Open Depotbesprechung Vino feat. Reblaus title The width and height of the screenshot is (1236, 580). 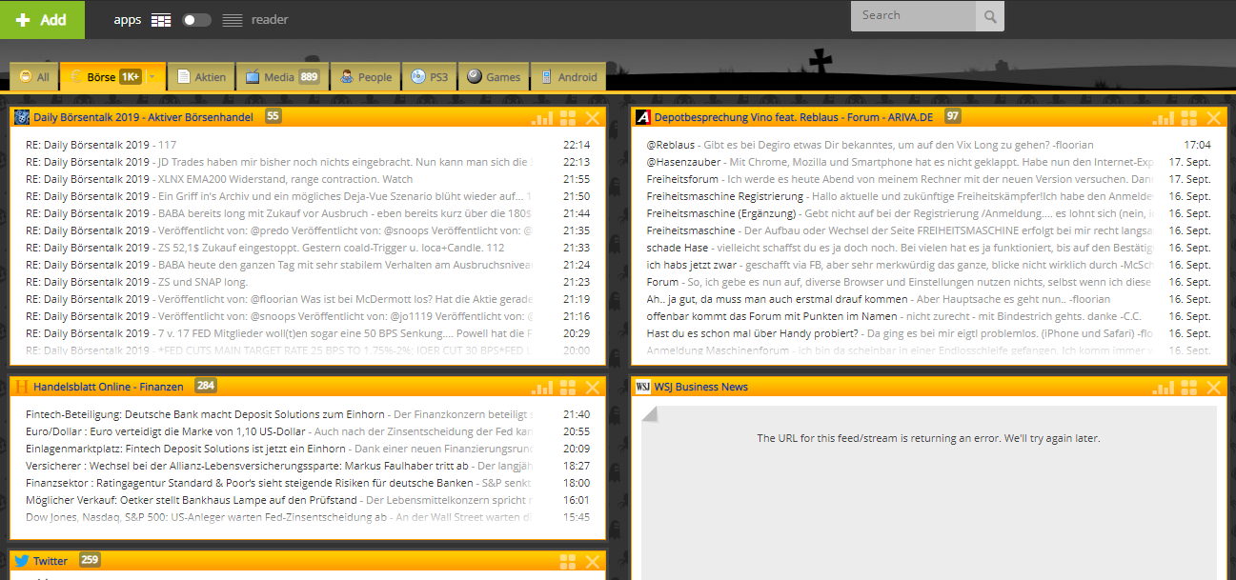point(795,117)
